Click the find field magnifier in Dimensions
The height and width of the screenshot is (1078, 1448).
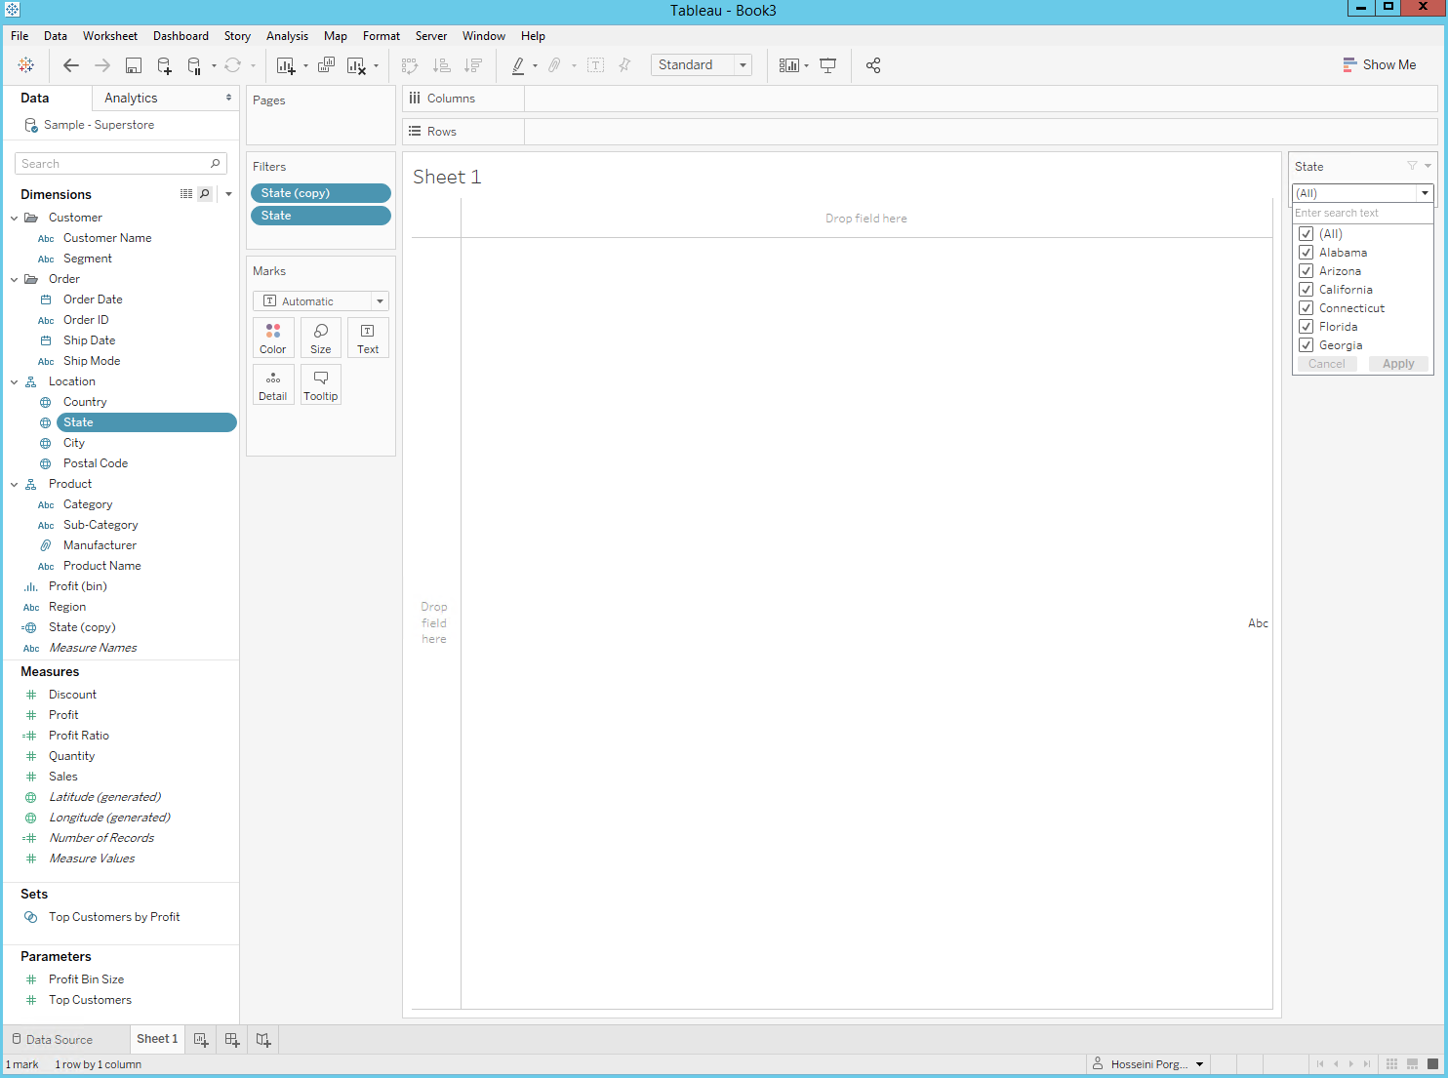click(x=205, y=194)
